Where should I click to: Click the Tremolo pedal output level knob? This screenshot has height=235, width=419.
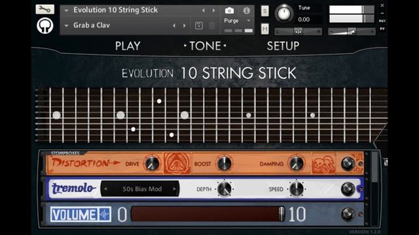point(348,189)
